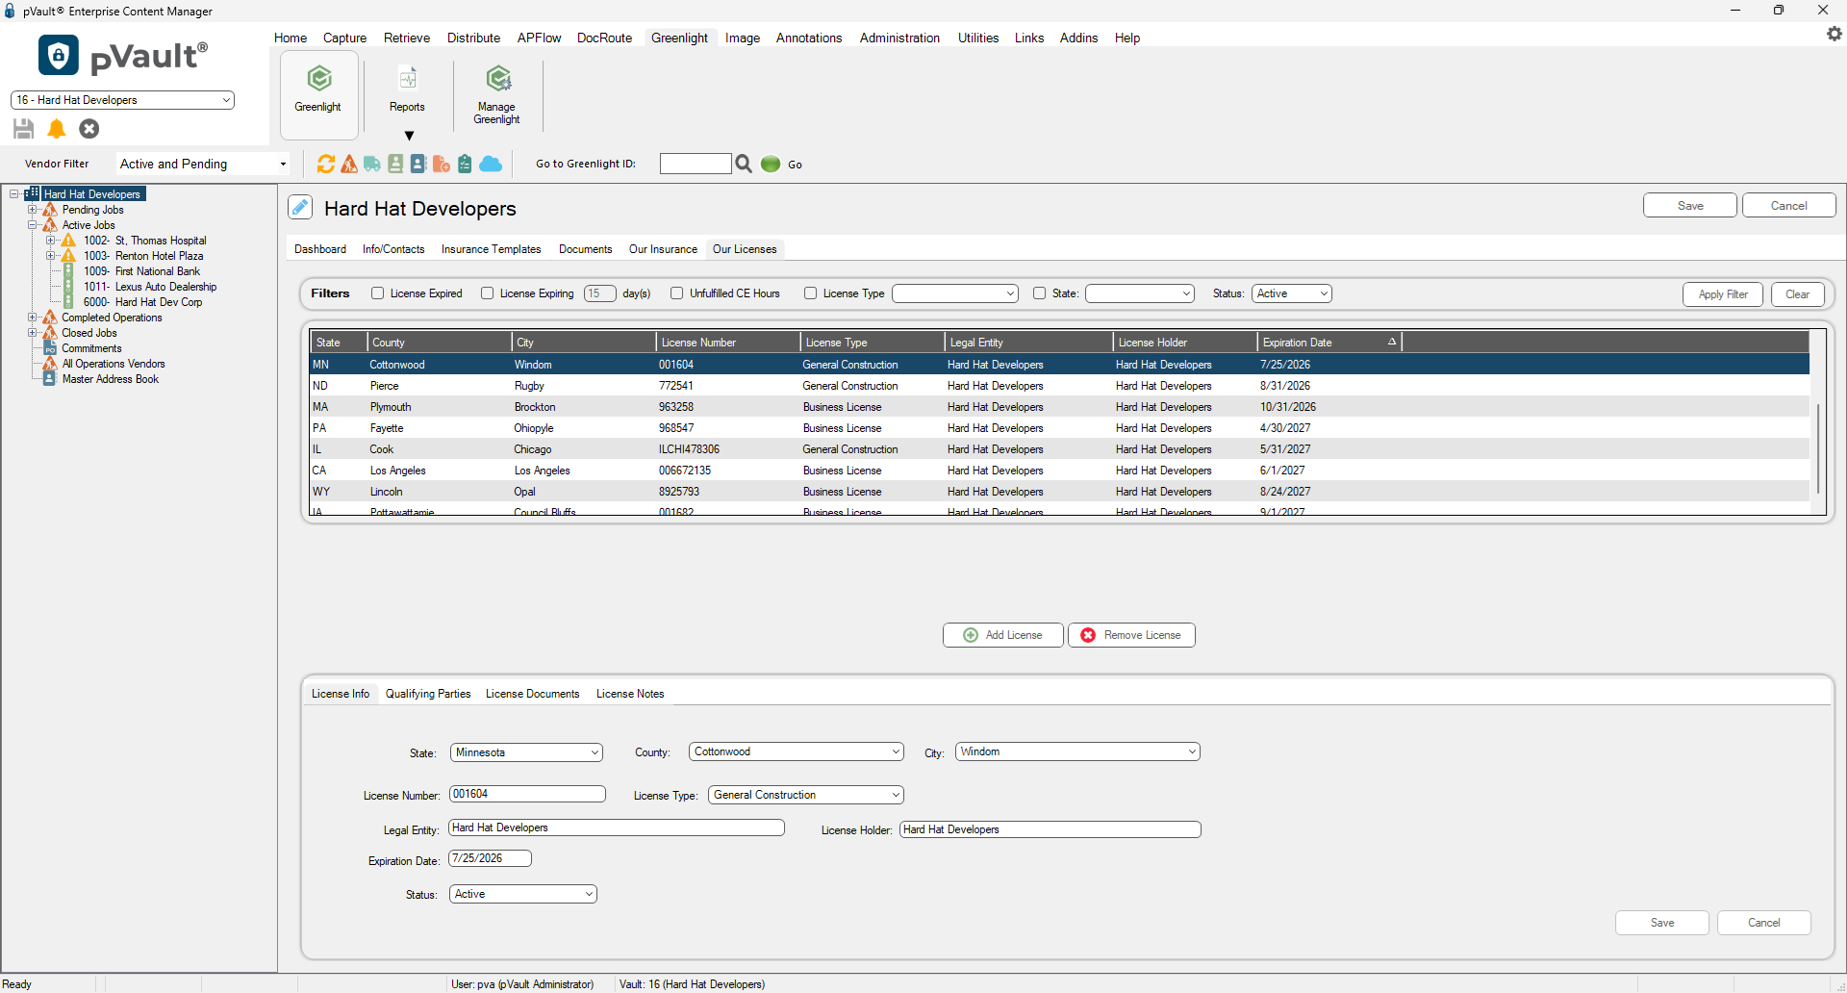
Task: Open the Minnesota State dropdown
Action: click(526, 752)
